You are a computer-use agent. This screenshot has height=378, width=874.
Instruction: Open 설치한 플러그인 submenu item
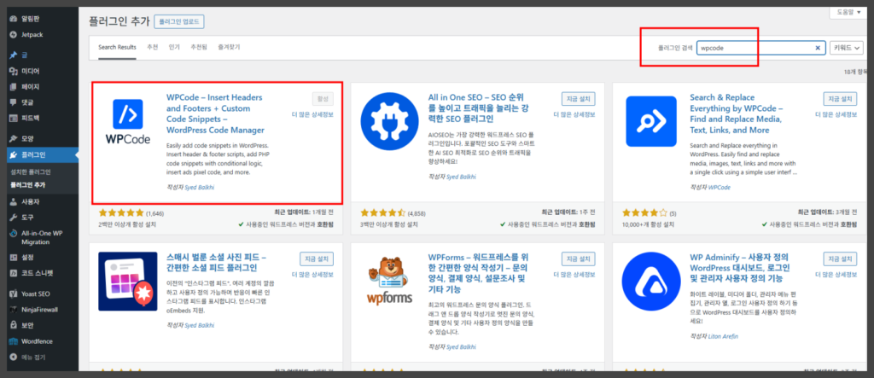coord(31,172)
